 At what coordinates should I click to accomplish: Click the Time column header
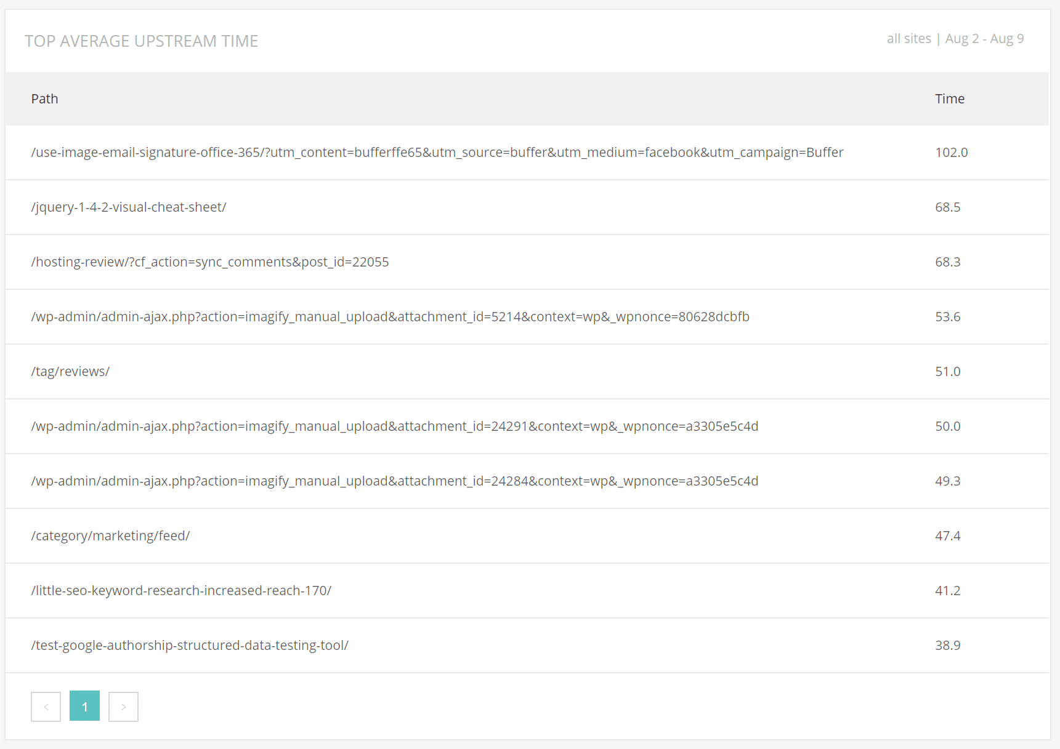pos(950,98)
